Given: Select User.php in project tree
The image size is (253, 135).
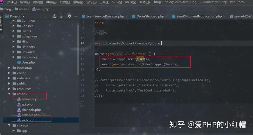Looking at the screenshot, I should tap(28, 63).
